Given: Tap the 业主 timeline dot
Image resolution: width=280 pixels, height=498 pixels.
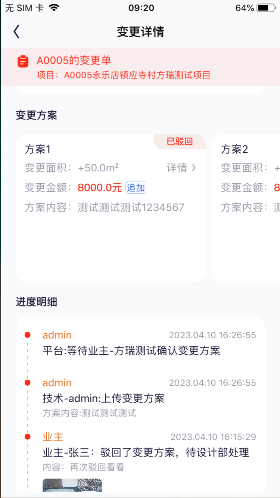Looking at the screenshot, I should pyautogui.click(x=27, y=436).
